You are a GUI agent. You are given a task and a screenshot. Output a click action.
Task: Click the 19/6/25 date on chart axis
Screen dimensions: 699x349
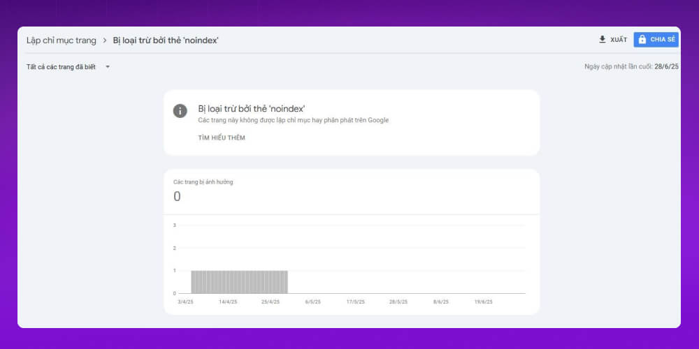point(482,302)
